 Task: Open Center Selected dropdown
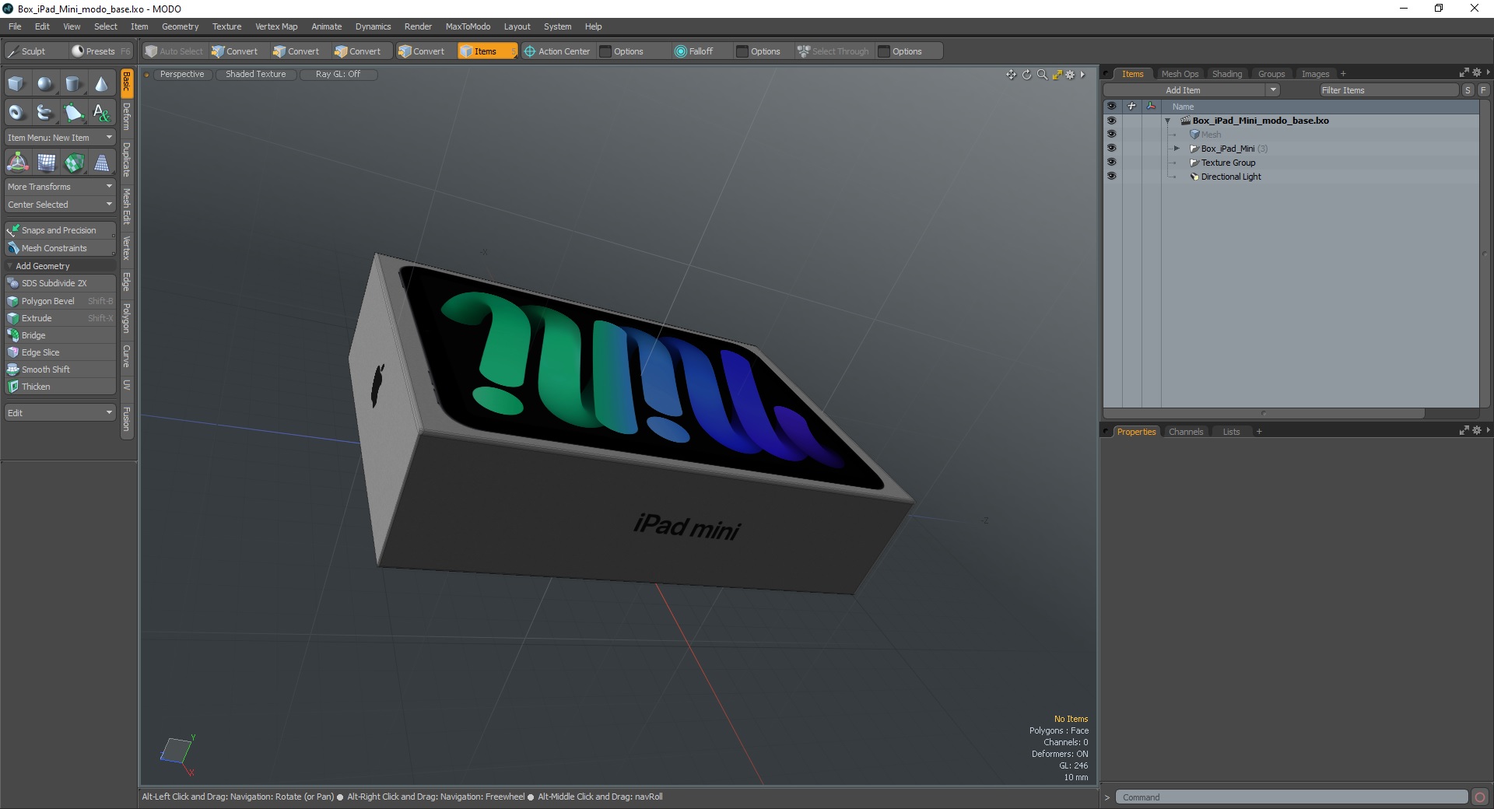60,205
